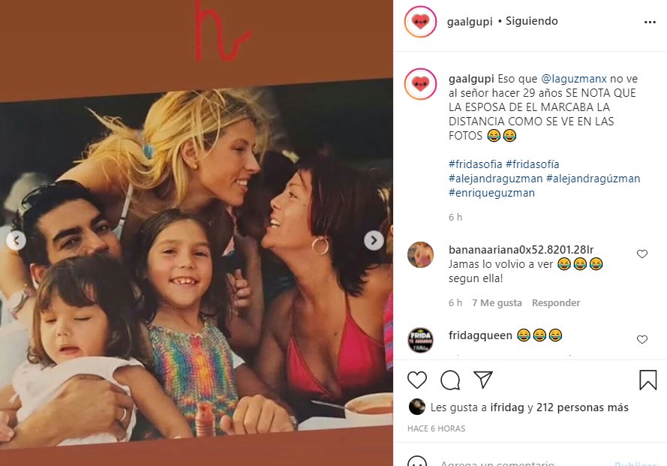The width and height of the screenshot is (667, 466).
Task: View the 7 Me gusta on comment
Action: (497, 302)
